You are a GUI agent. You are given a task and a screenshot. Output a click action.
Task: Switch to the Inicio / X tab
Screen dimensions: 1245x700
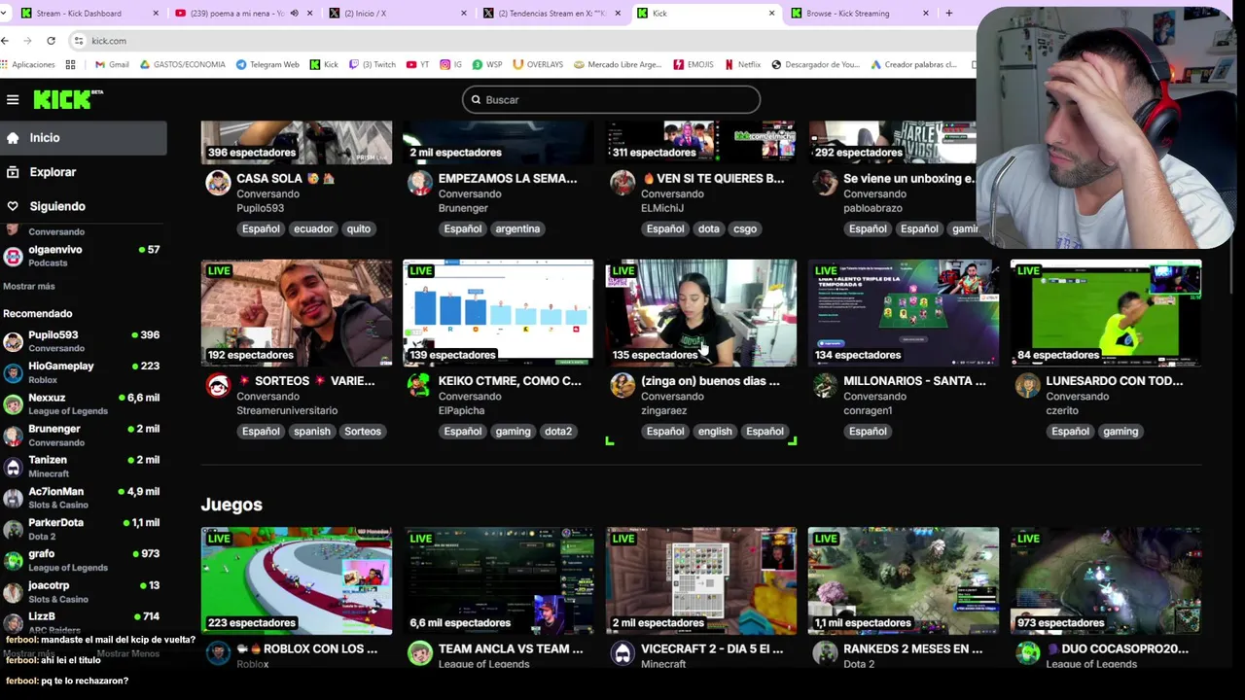pyautogui.click(x=397, y=14)
